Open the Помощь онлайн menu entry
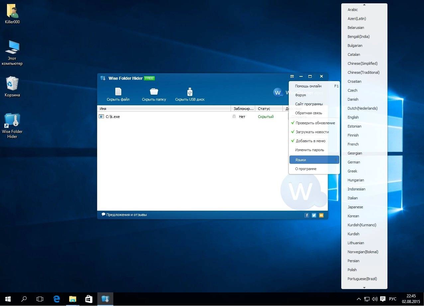 click(314, 86)
